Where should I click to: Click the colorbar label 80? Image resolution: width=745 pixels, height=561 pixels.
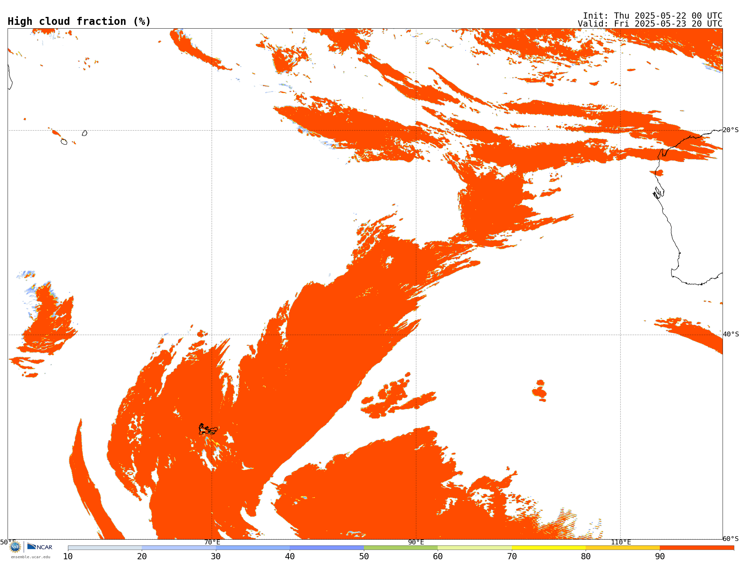pyautogui.click(x=586, y=556)
